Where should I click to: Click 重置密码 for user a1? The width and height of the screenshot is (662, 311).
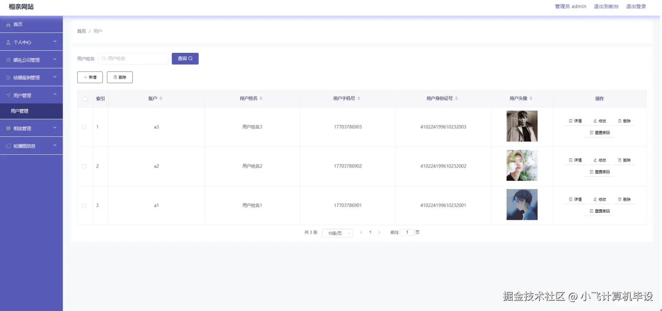click(x=600, y=211)
